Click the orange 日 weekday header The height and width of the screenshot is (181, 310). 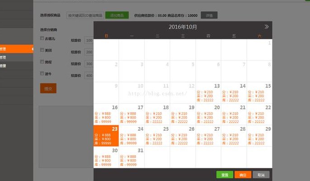106,36
